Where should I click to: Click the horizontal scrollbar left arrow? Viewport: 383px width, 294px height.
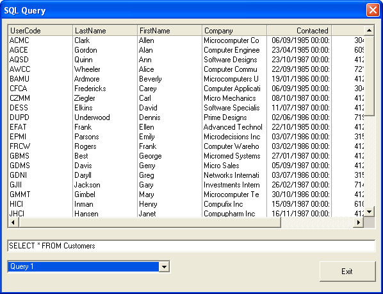coord(13,223)
